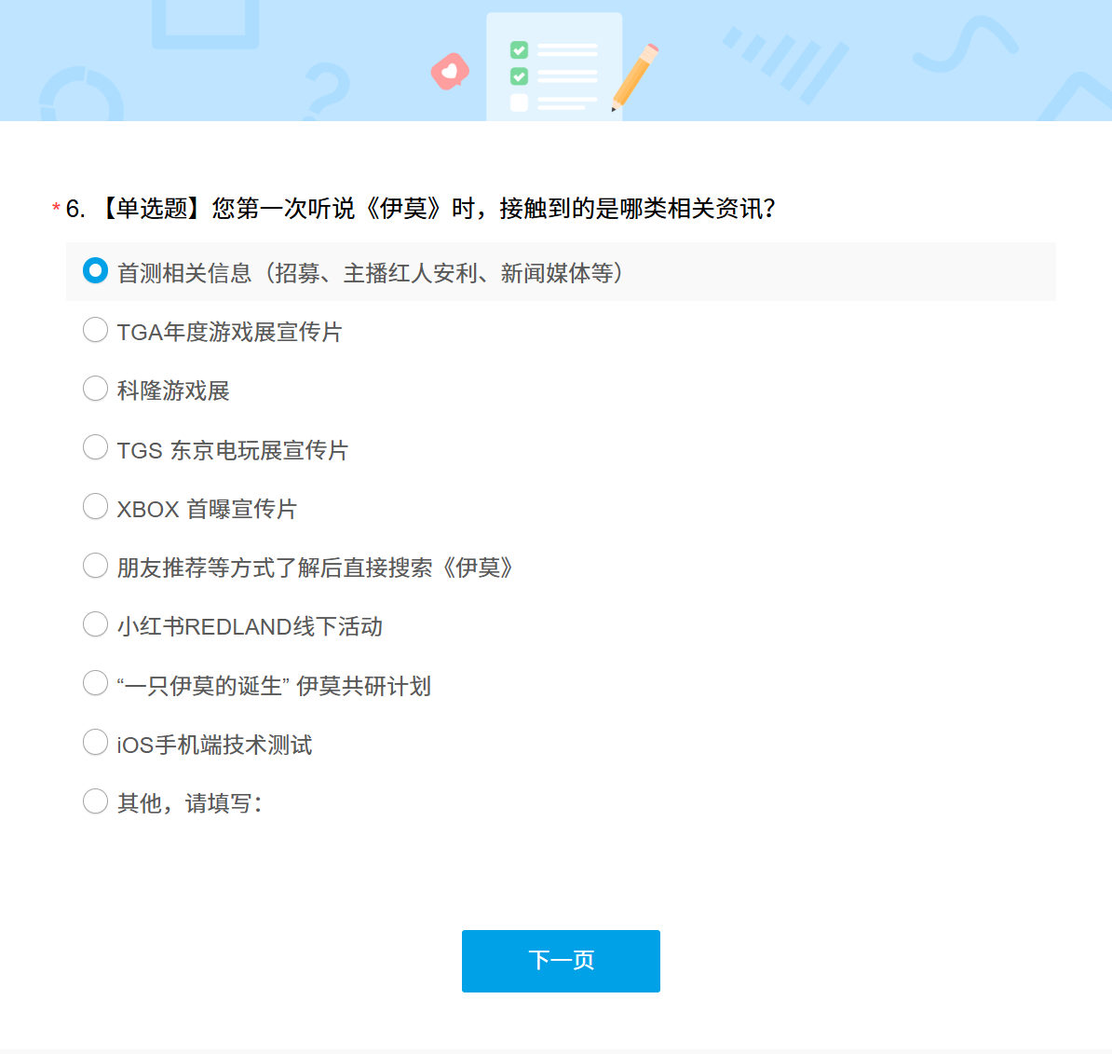Pick the 科隆游戏展 radio option
The image size is (1112, 1054).
pos(95,389)
